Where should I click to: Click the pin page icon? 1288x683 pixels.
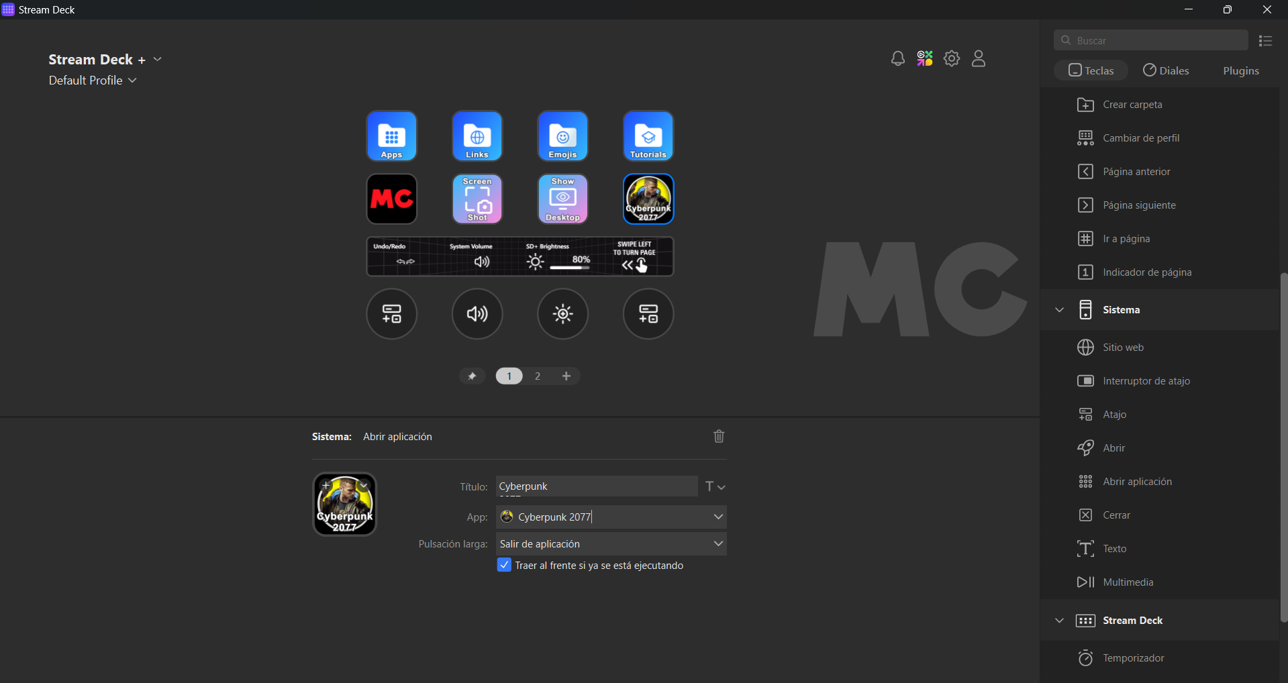[472, 376]
